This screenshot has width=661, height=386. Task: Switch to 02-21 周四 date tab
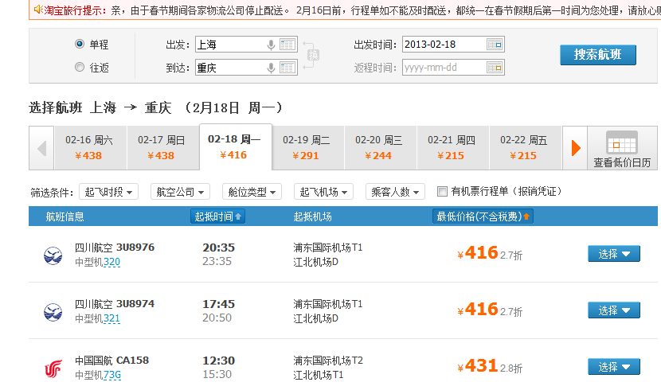point(452,148)
